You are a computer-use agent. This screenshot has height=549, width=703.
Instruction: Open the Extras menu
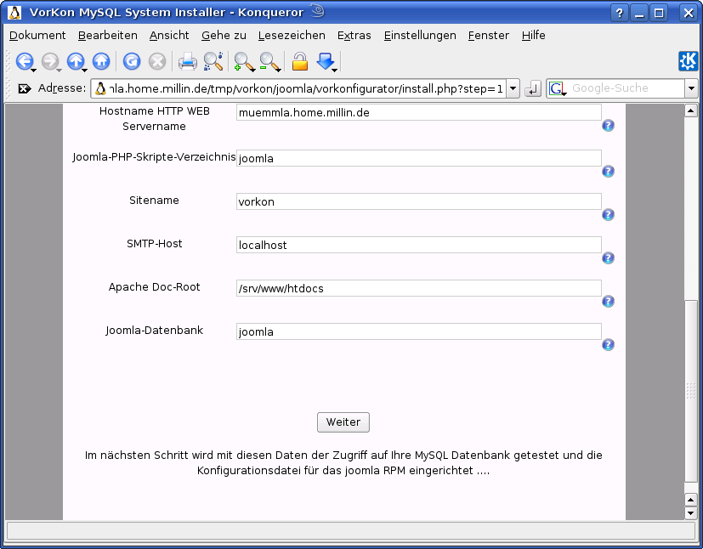[x=354, y=36]
